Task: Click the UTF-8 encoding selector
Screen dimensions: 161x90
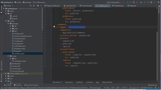Action: click(125, 88)
